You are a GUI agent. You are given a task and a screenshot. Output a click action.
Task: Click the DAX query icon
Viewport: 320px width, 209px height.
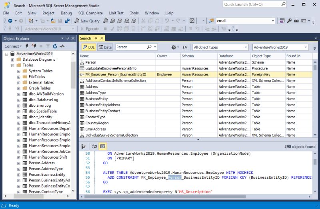point(134,21)
